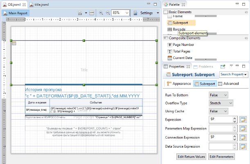Screen dimensions: 250x164
Task: Open the Overflow Type dropdown
Action: (221, 103)
